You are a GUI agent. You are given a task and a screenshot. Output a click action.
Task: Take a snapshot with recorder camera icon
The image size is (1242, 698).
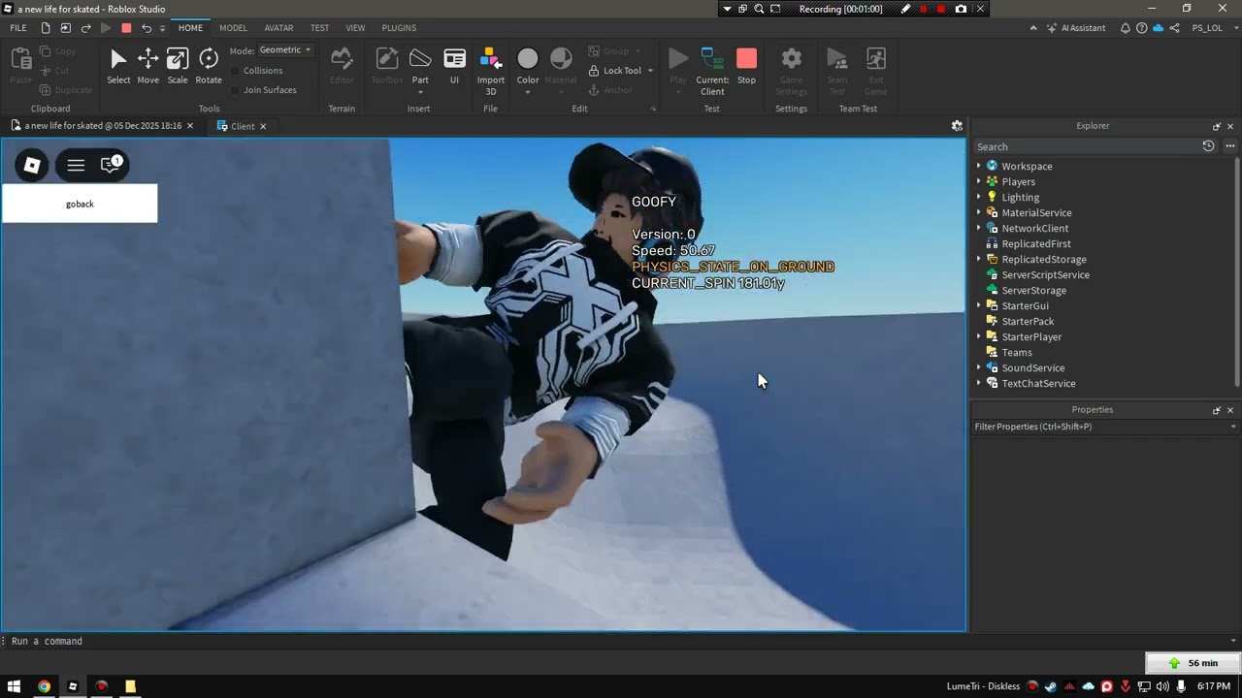pos(961,9)
